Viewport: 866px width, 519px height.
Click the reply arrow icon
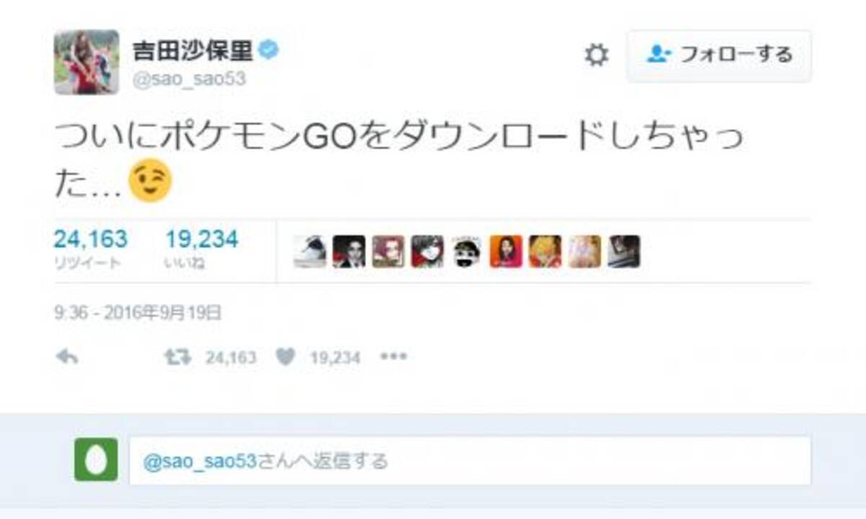pyautogui.click(x=66, y=357)
